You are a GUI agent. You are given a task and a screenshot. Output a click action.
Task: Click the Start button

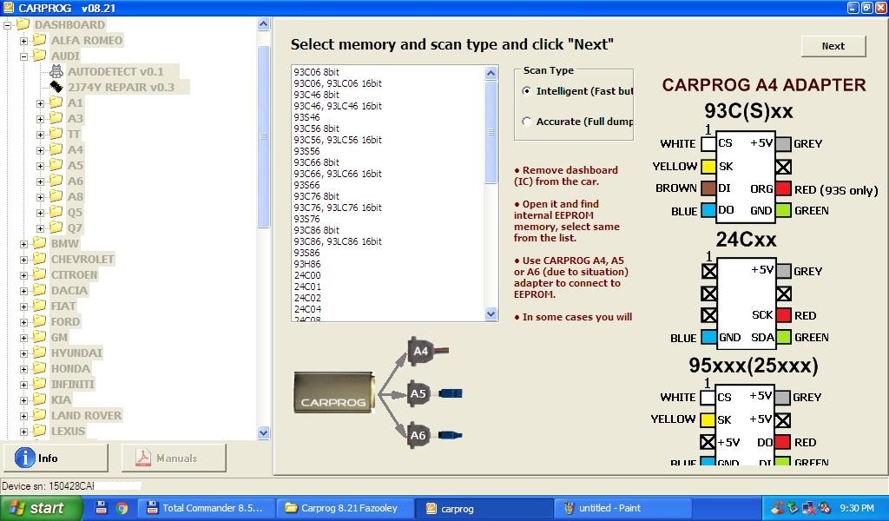coord(41,508)
